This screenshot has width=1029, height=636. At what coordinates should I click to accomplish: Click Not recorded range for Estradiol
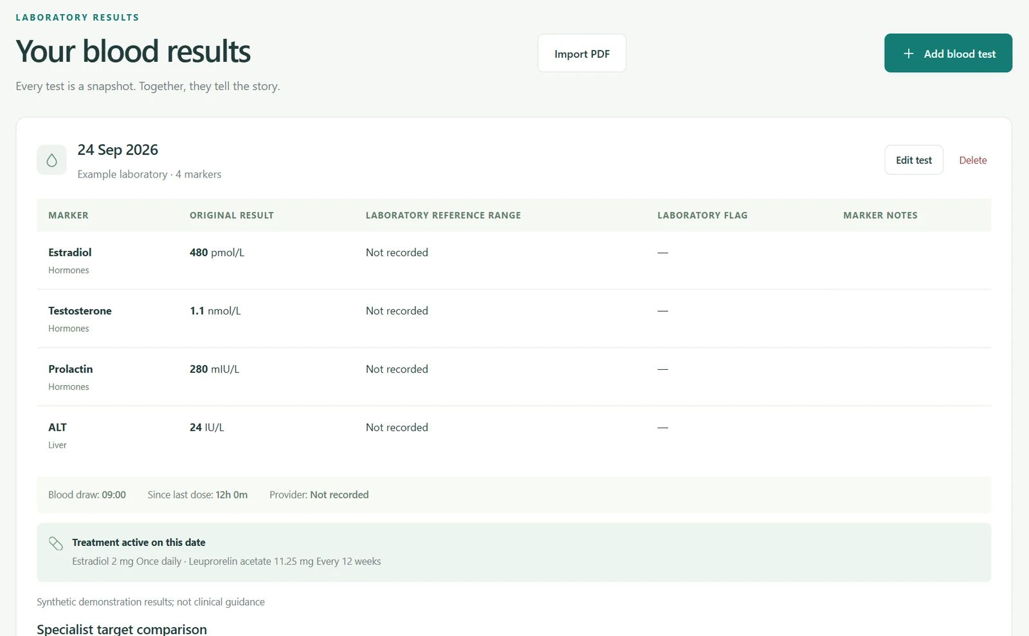click(397, 252)
